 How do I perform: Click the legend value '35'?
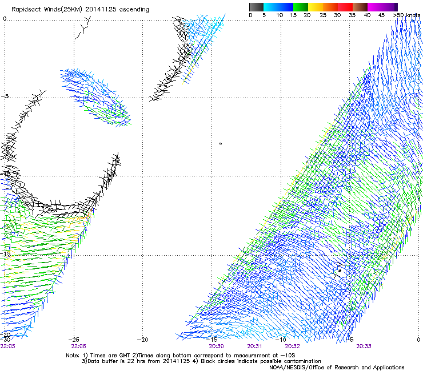352,15
